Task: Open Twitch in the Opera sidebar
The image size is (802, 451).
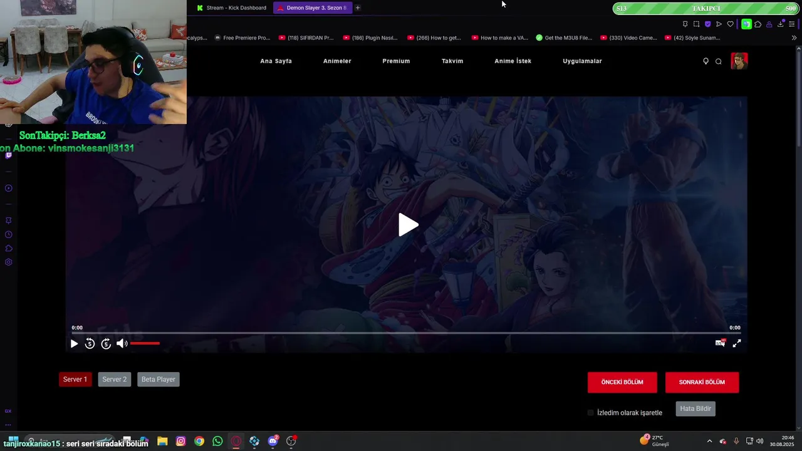Action: point(9,155)
